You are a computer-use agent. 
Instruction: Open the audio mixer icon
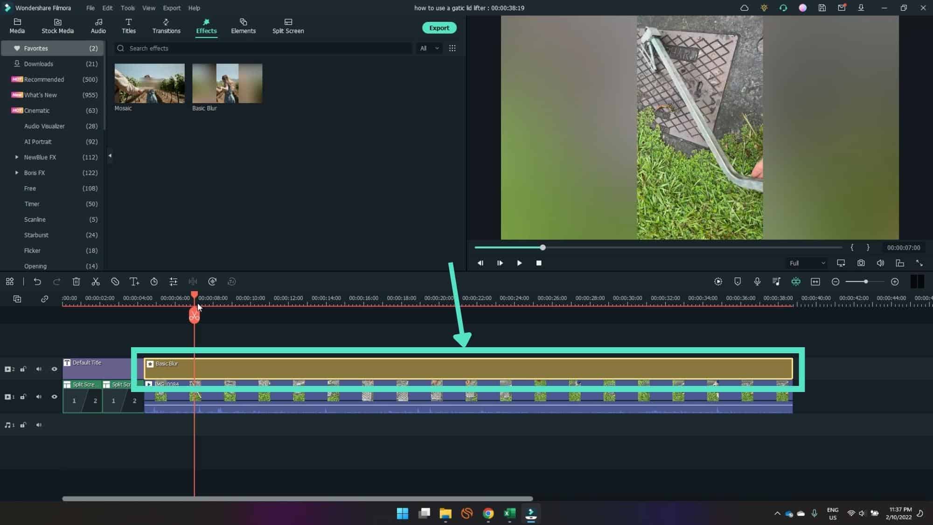point(776,281)
